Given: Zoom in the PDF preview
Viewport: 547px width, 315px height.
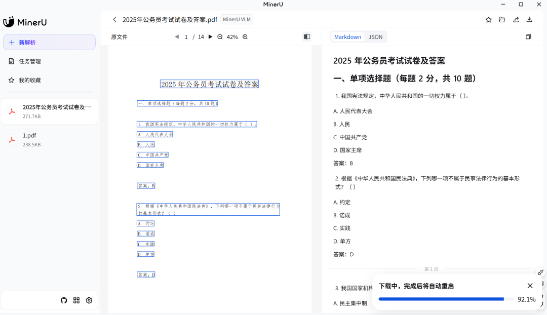Looking at the screenshot, I should pyautogui.click(x=245, y=37).
